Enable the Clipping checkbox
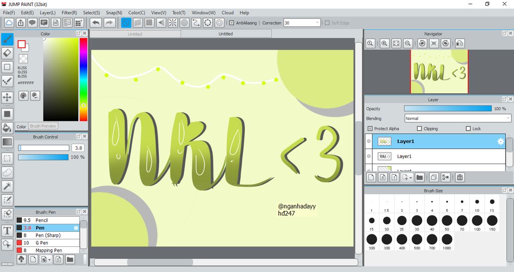This screenshot has height=272, width=514. 419,128
